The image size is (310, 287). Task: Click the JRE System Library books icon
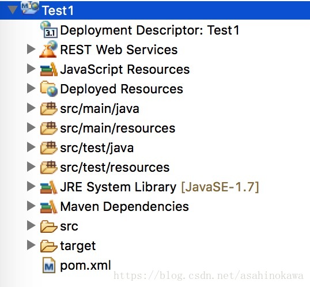click(x=48, y=187)
